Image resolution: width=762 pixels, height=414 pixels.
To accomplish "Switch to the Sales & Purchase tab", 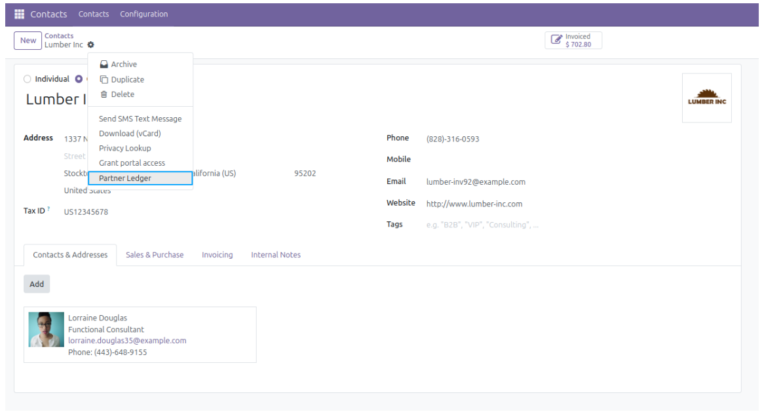I will click(x=155, y=255).
